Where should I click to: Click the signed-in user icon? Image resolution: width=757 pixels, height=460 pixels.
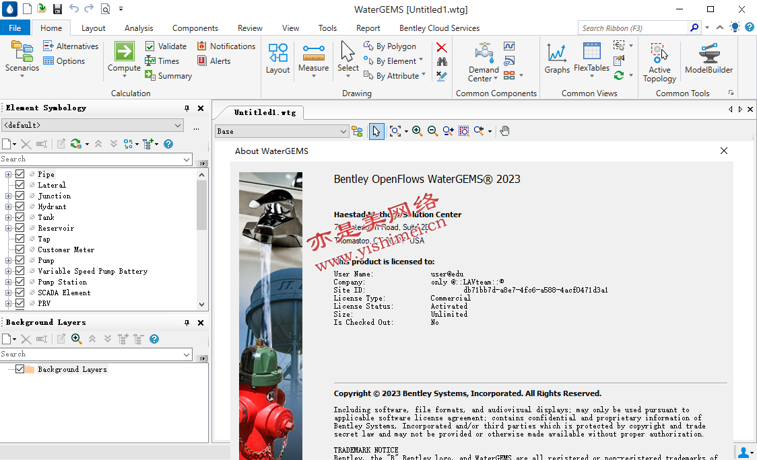click(x=744, y=453)
